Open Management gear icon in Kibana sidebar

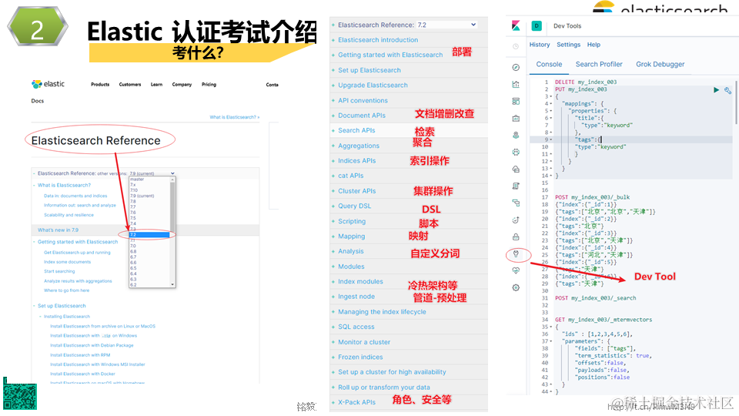[x=516, y=287]
